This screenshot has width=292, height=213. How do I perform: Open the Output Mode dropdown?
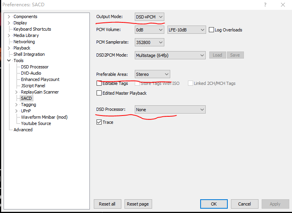(x=149, y=17)
